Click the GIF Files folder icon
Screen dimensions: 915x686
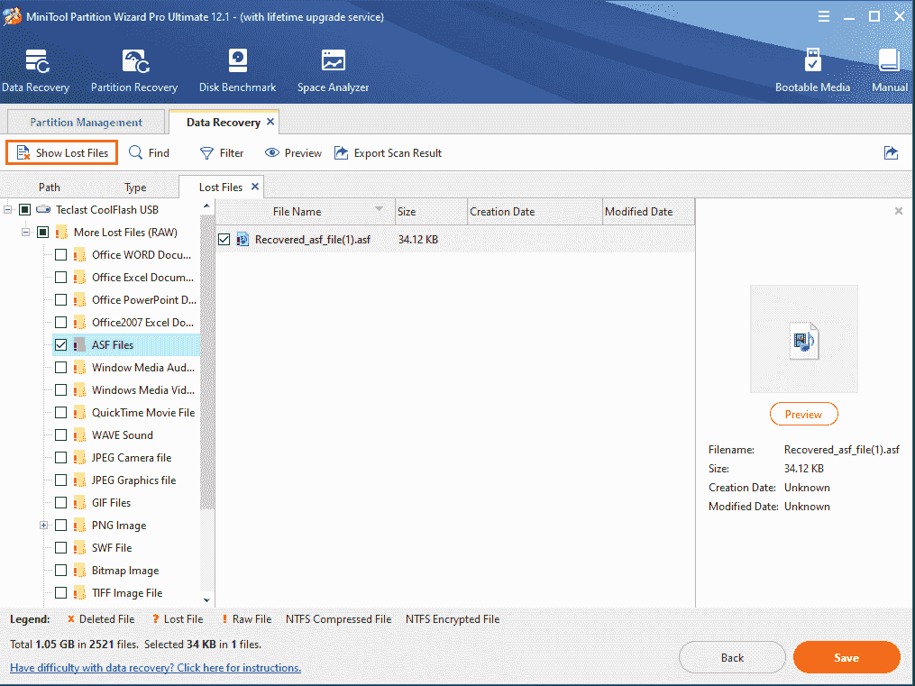pyautogui.click(x=79, y=503)
